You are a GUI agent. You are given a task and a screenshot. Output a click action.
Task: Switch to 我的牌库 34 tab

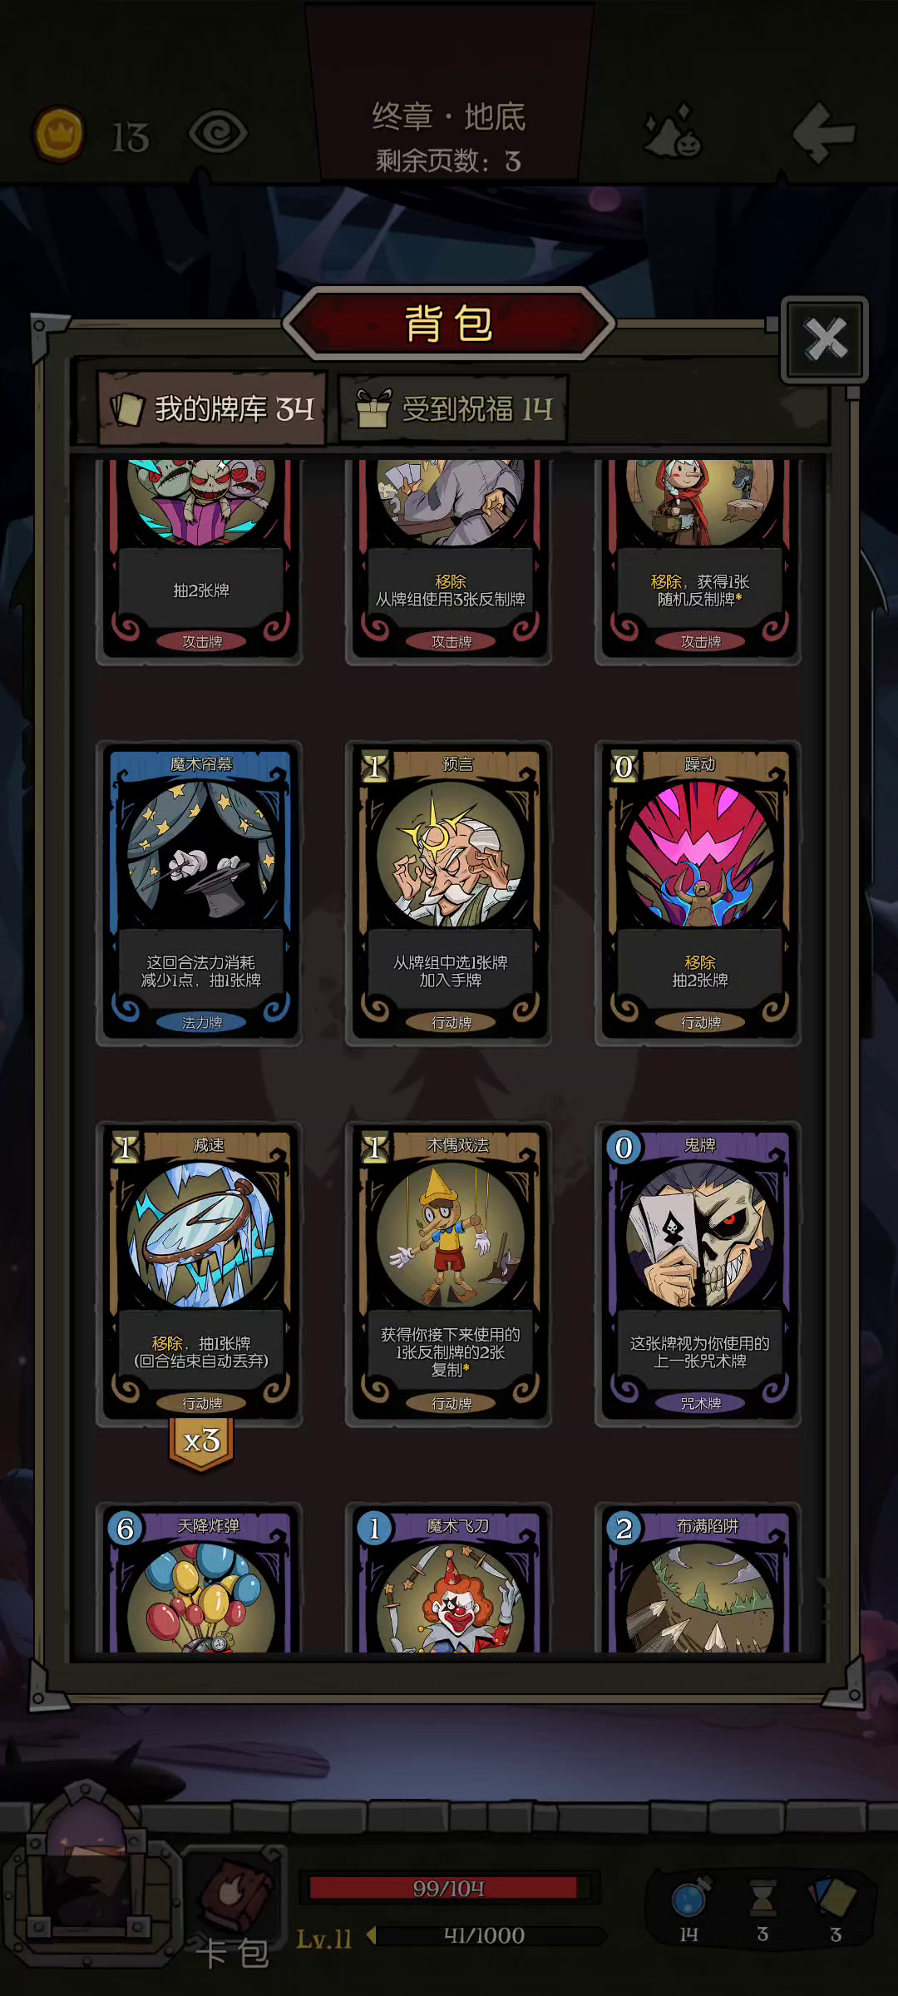click(213, 408)
